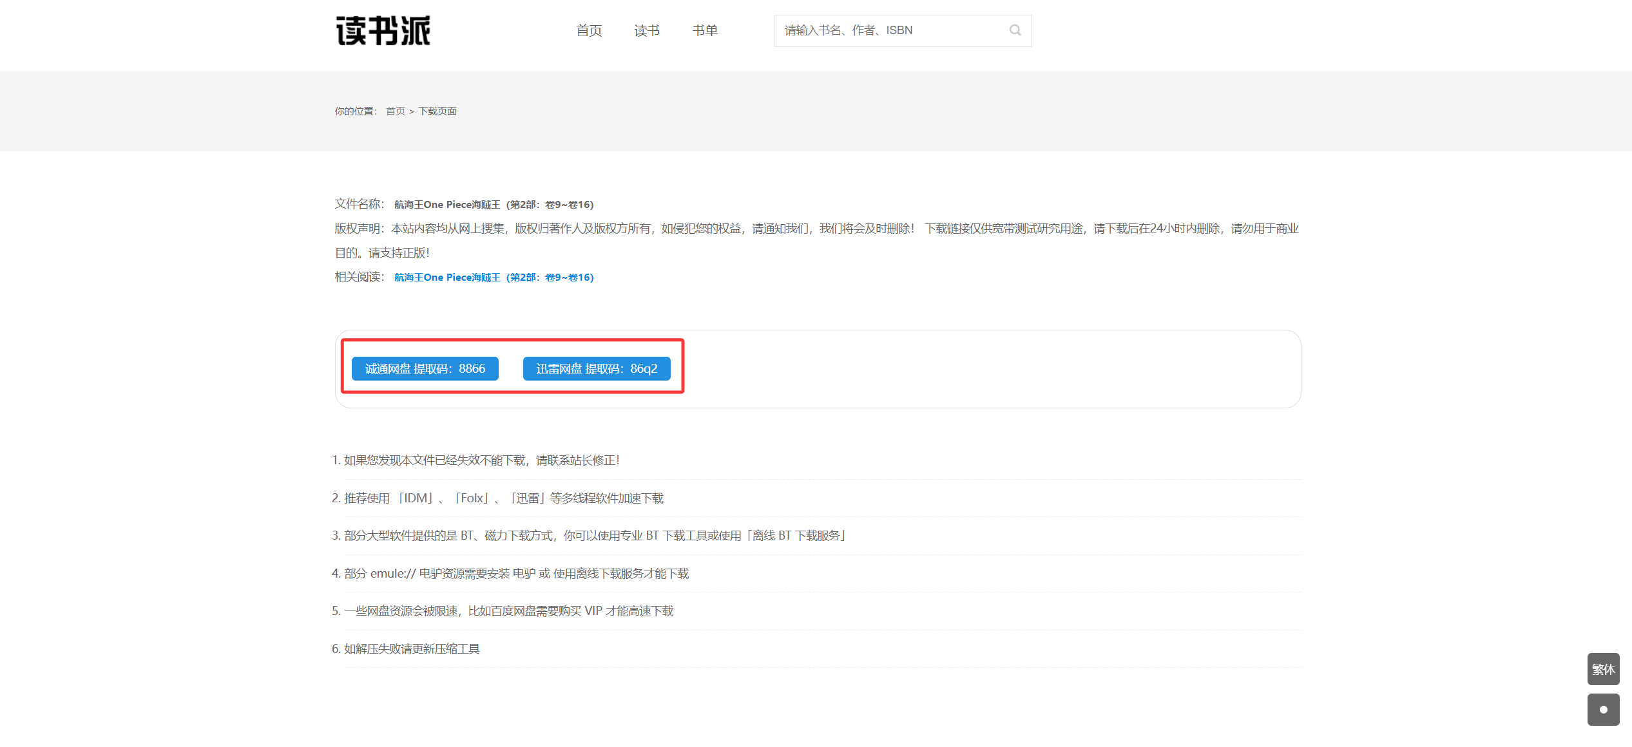Click the search magnifier icon
The image size is (1632, 747).
tap(1015, 30)
